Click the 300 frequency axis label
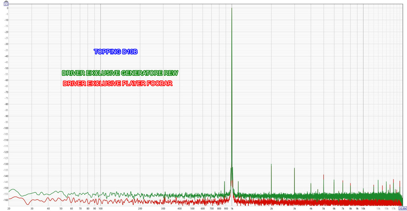Viewport: 407px width, 211px height. 163,208
